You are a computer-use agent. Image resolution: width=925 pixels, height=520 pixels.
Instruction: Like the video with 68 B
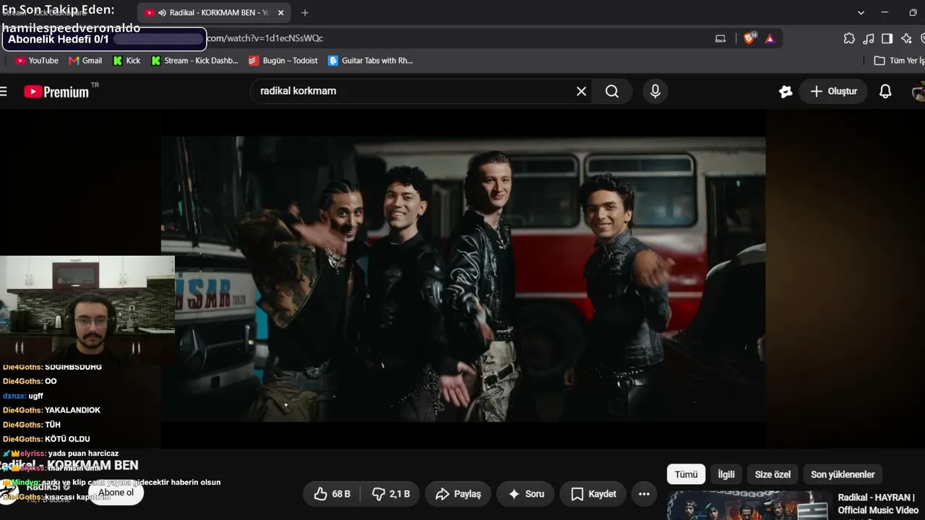point(332,494)
